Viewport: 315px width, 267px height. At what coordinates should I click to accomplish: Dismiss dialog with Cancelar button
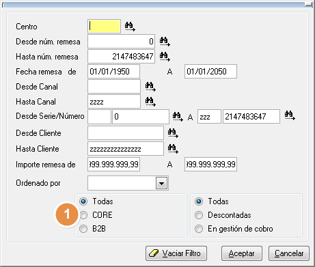[x=289, y=253]
